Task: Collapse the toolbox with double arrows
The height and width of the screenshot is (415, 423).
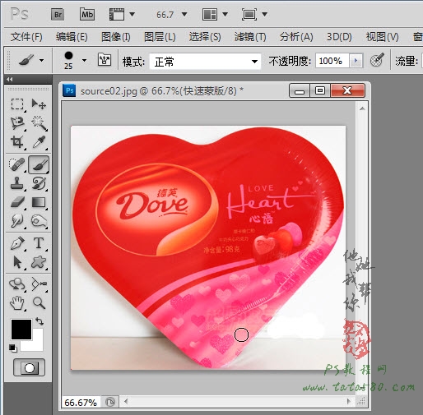Action: tap(10, 80)
